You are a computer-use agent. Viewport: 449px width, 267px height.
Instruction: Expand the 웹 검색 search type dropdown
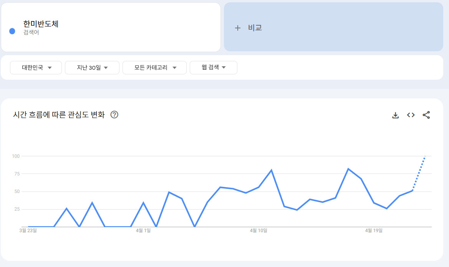pos(214,68)
